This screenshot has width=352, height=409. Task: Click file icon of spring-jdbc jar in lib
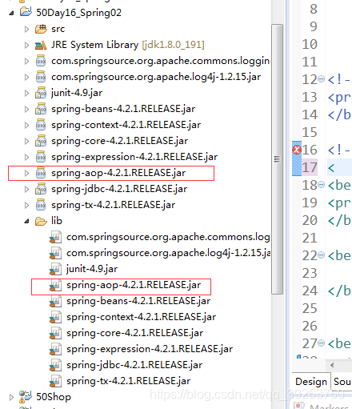(x=56, y=365)
